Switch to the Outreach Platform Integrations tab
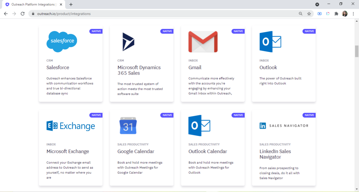Image resolution: width=359 pixels, height=192 pixels. pos(33,4)
